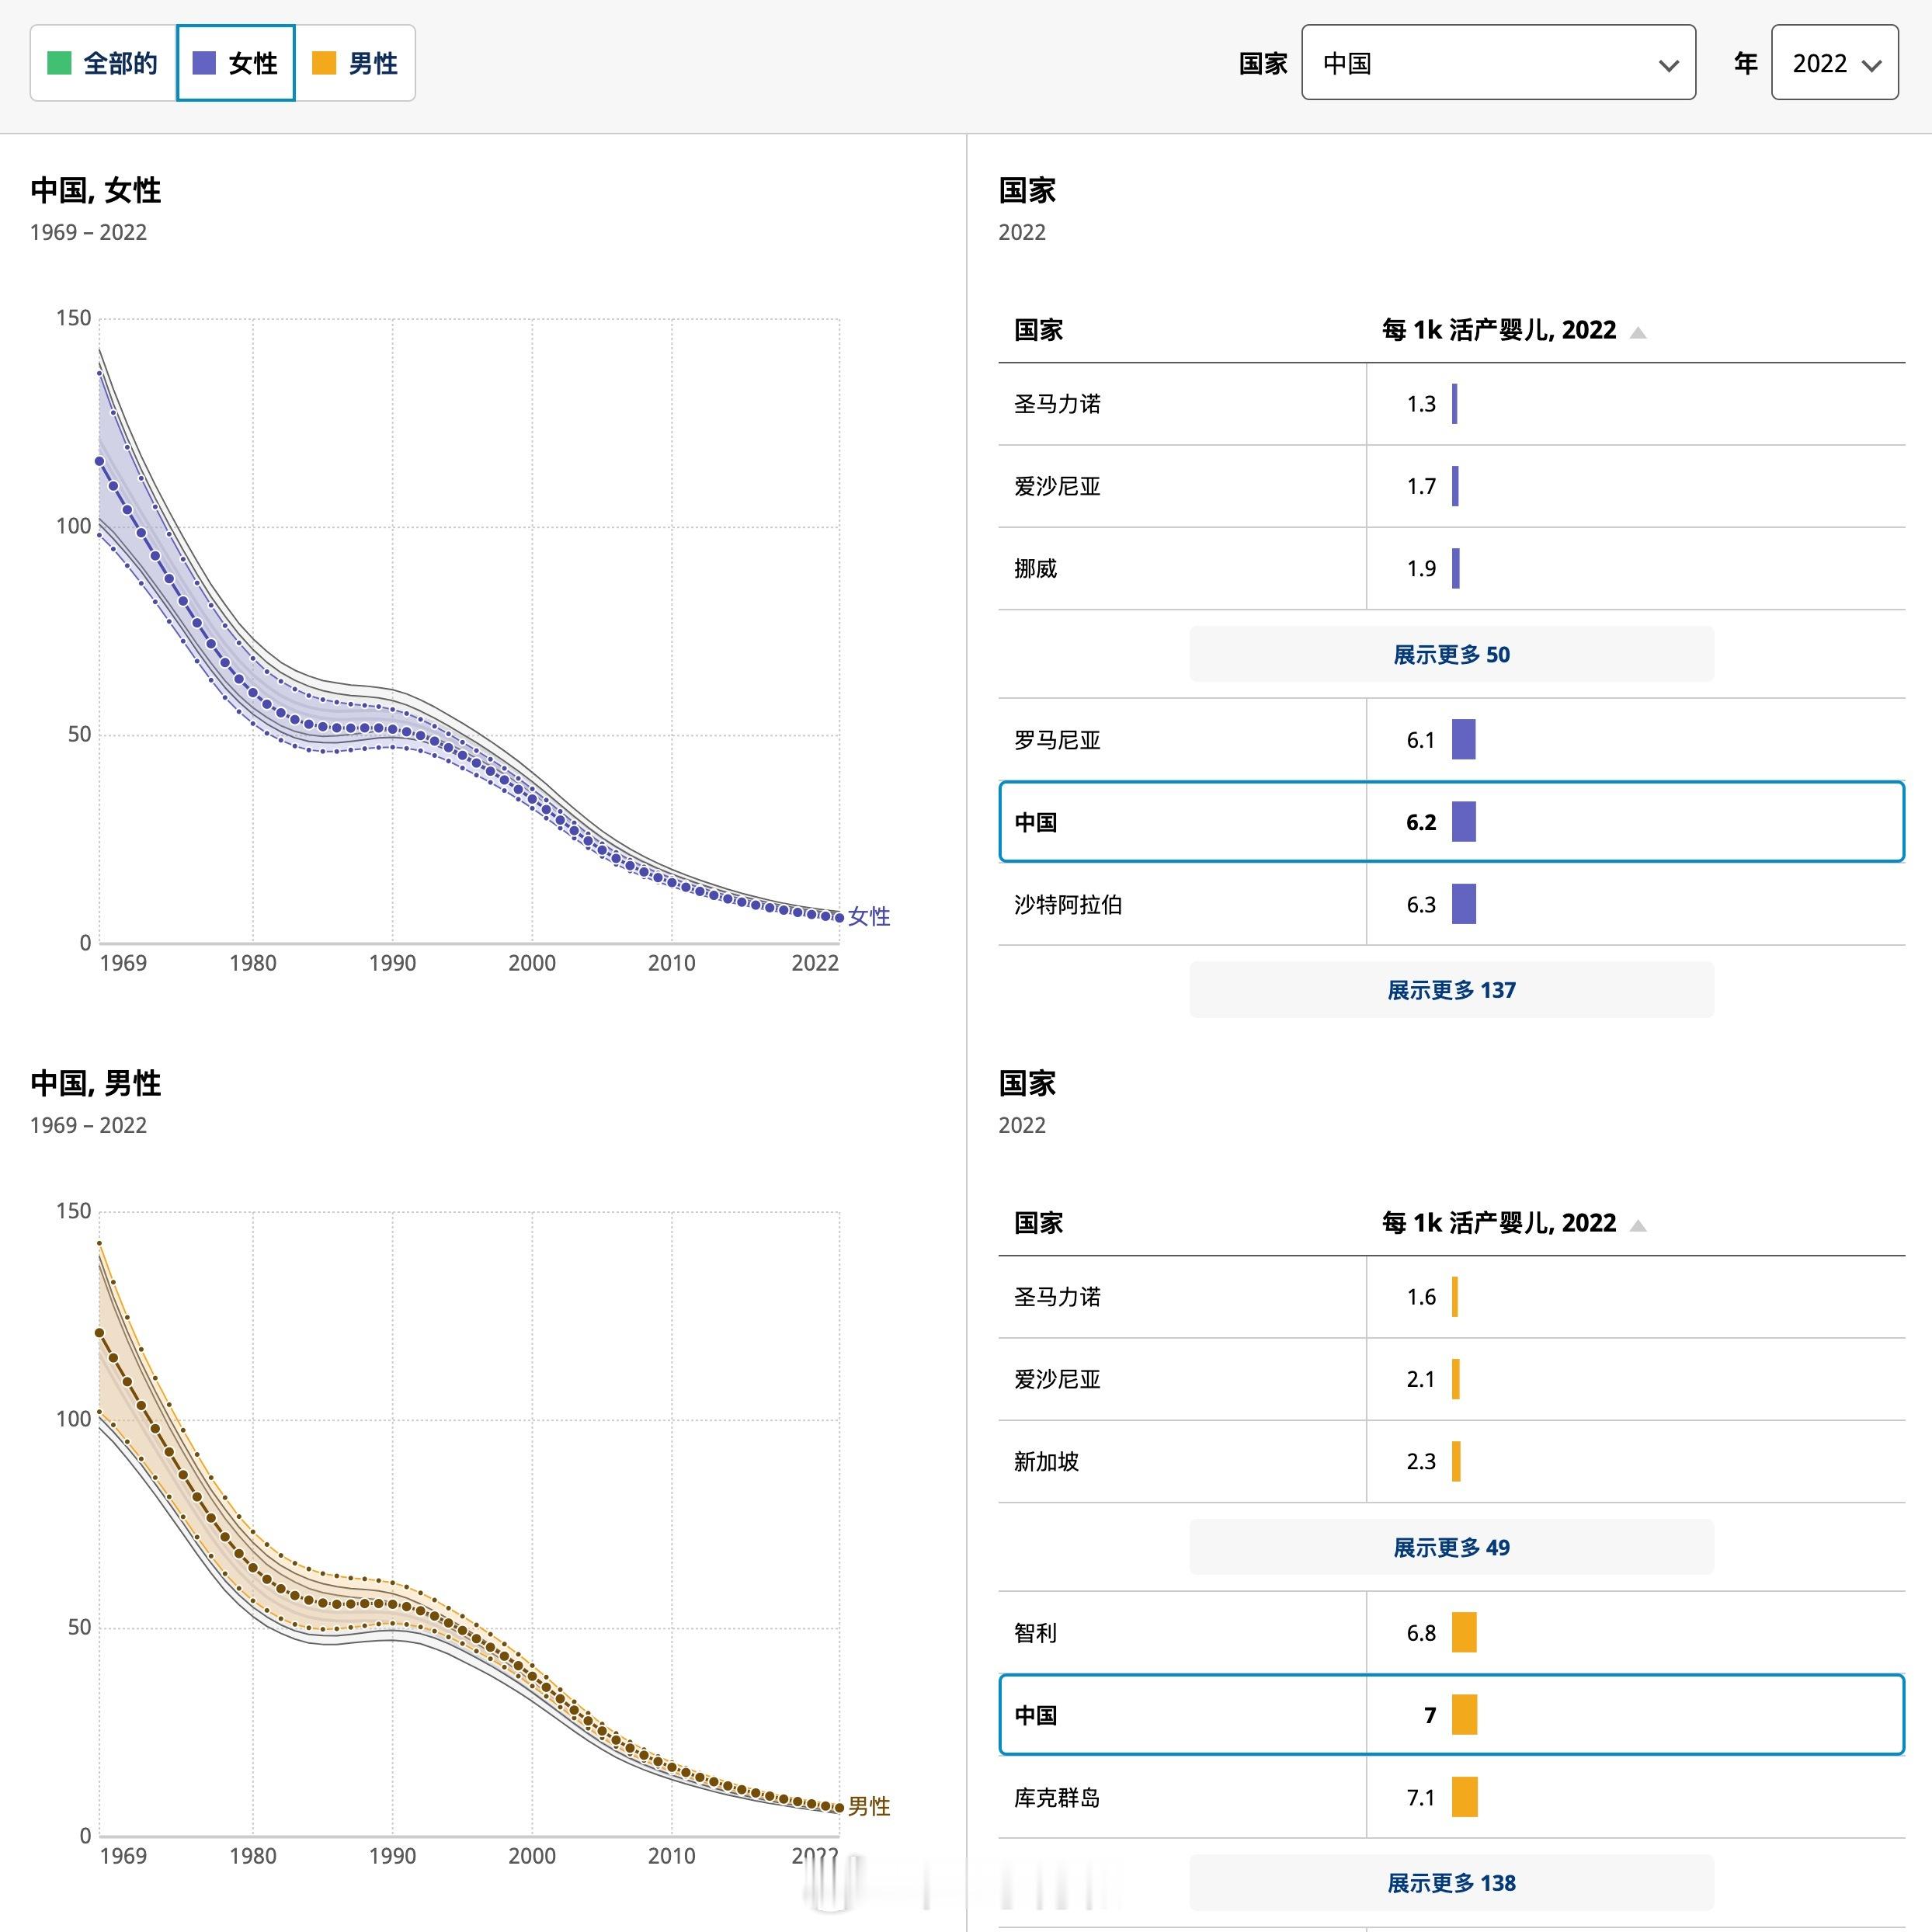Select the 圣马力诺 row in the female table

[1056, 404]
